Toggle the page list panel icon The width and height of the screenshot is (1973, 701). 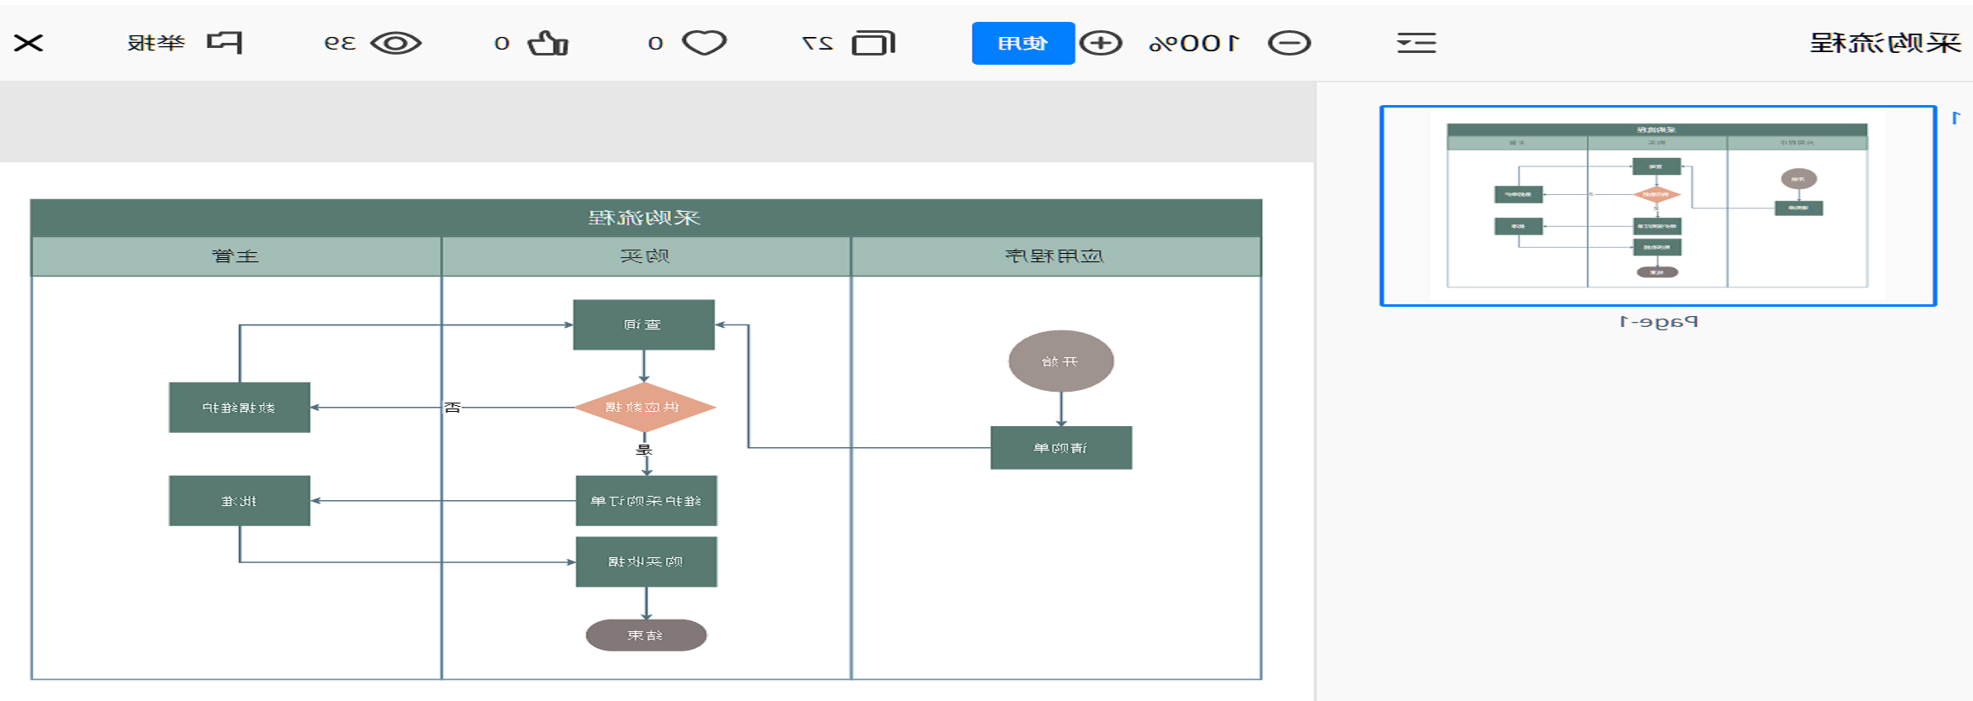[1416, 43]
